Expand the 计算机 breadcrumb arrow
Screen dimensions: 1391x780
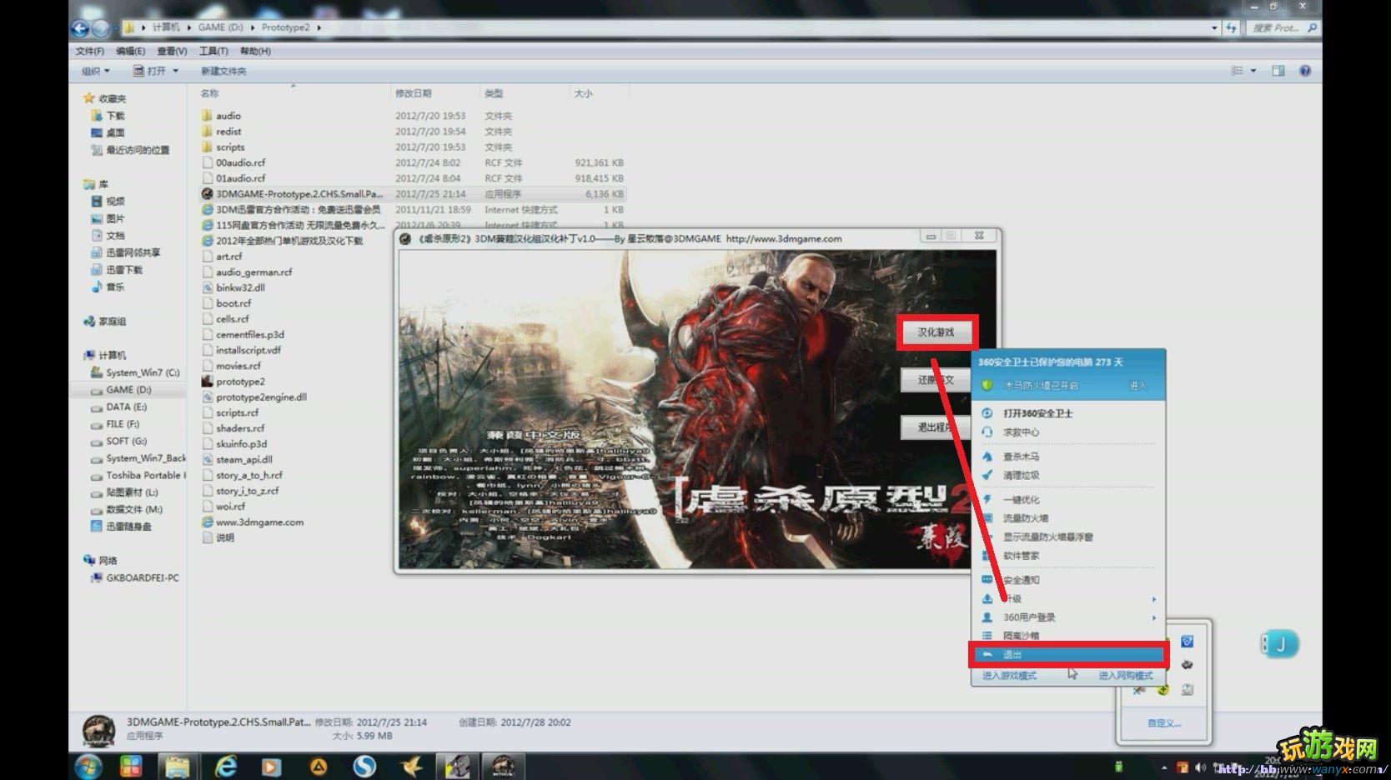(189, 27)
